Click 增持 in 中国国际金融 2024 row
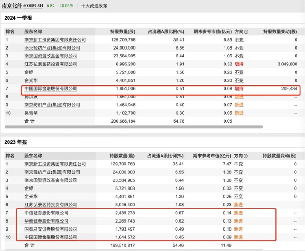This screenshot has height=251, width=305. pyautogui.click(x=239, y=89)
